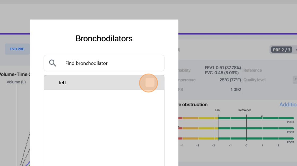Click the FEV1 0.51 (37.78%) variability value

(222, 68)
